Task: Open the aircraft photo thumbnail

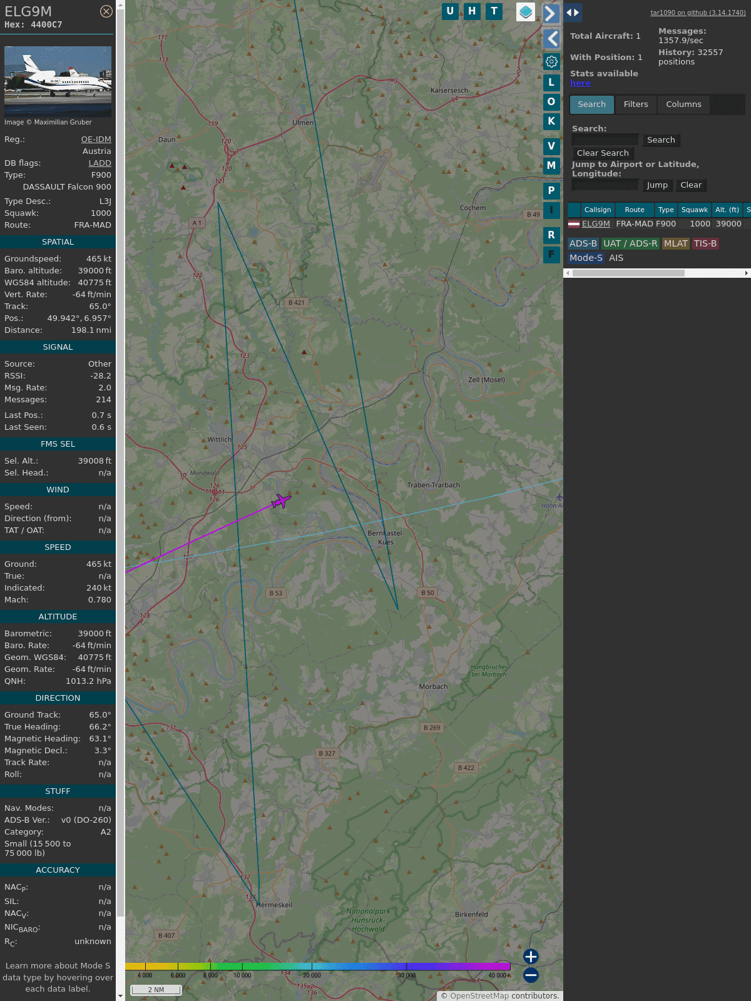Action: click(x=58, y=81)
